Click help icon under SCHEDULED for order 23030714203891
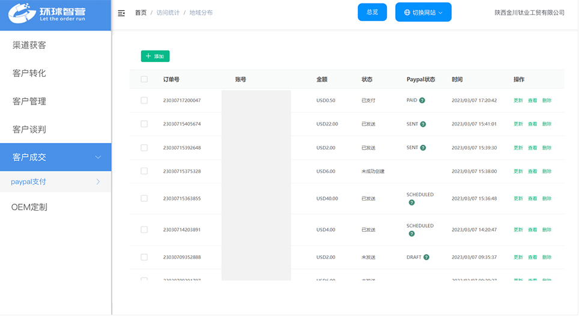 click(411, 234)
